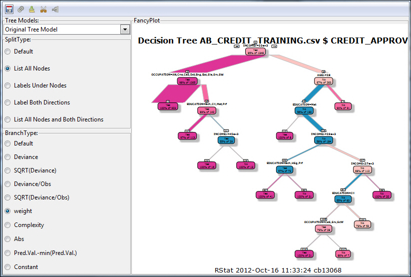The width and height of the screenshot is (411, 277).
Task: Click the EDUCATION=Mat split label
Action: click(x=304, y=104)
